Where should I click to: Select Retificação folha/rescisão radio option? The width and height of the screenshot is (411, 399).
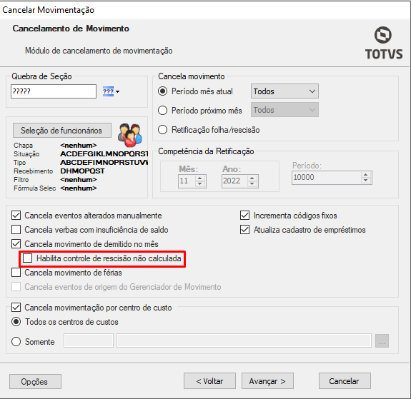[x=162, y=130]
